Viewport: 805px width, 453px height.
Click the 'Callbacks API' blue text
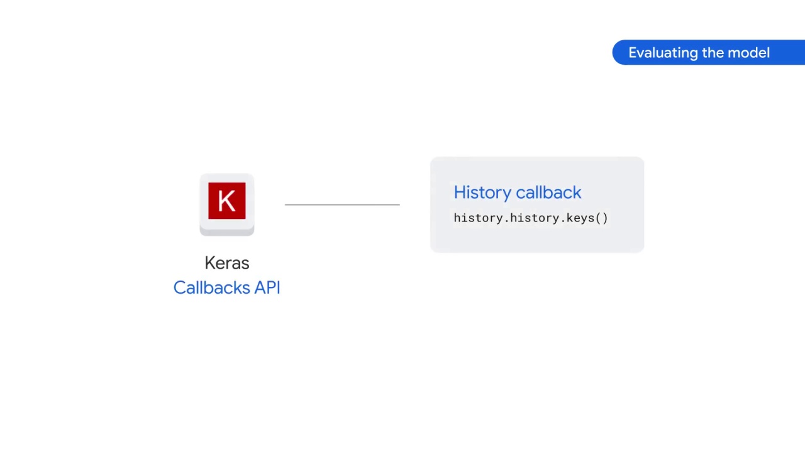tap(227, 288)
